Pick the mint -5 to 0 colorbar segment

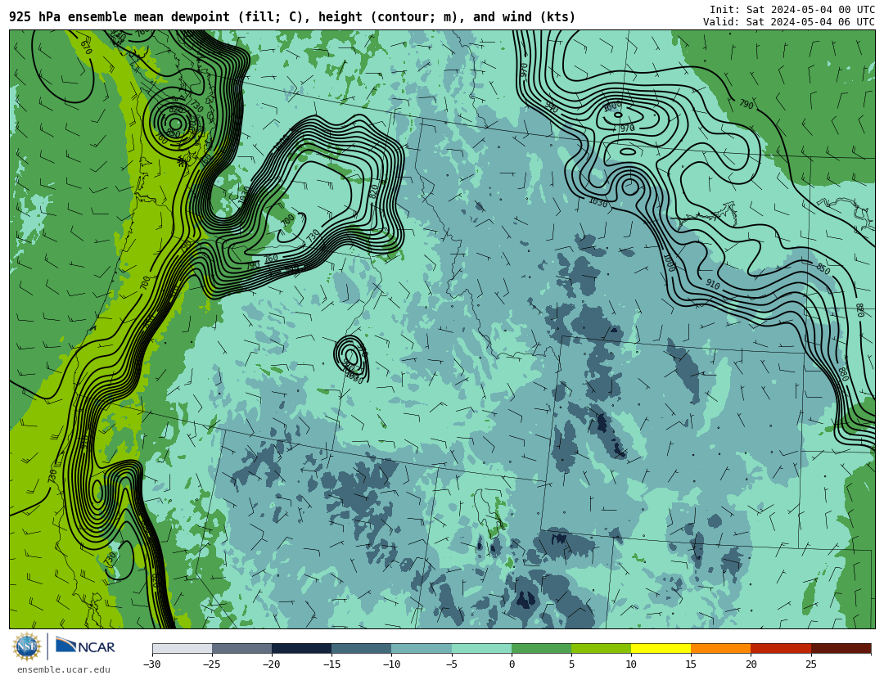(481, 649)
